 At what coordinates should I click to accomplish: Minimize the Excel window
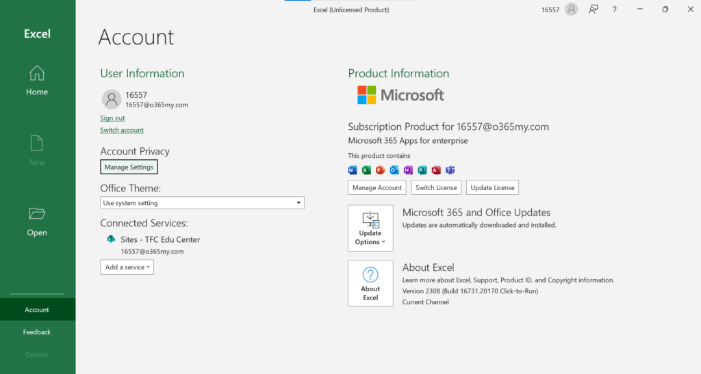(640, 10)
